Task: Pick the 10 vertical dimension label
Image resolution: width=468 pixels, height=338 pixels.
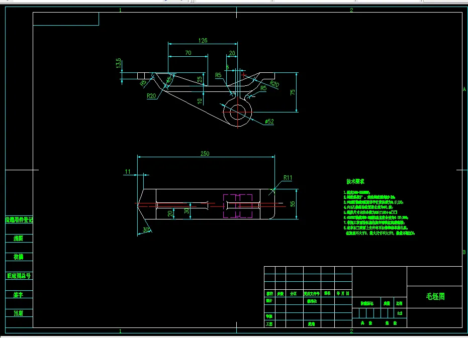Action: (200, 101)
